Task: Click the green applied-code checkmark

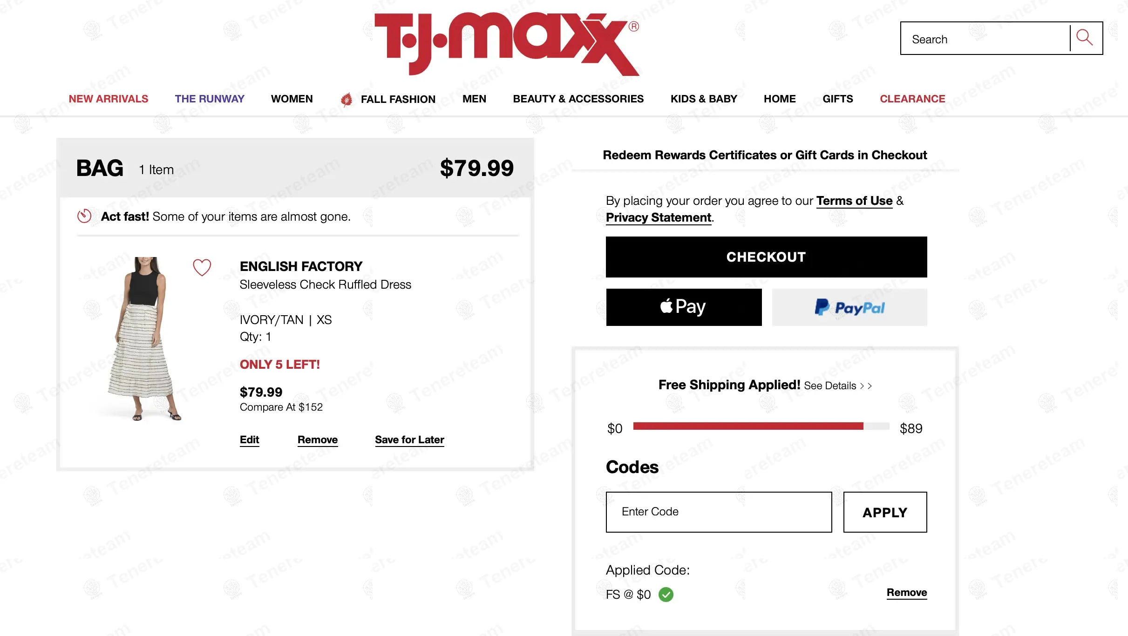Action: (666, 595)
